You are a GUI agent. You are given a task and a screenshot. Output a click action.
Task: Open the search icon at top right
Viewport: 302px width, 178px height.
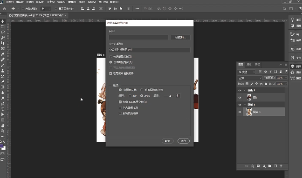(284, 9)
